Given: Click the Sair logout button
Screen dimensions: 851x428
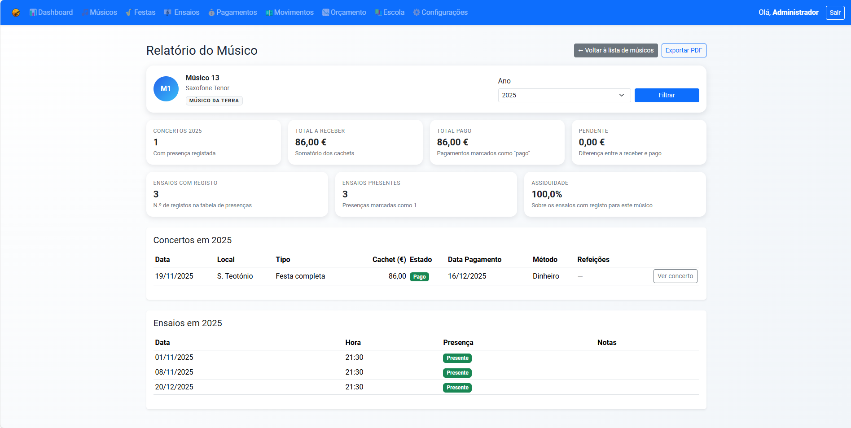Looking at the screenshot, I should point(834,13).
